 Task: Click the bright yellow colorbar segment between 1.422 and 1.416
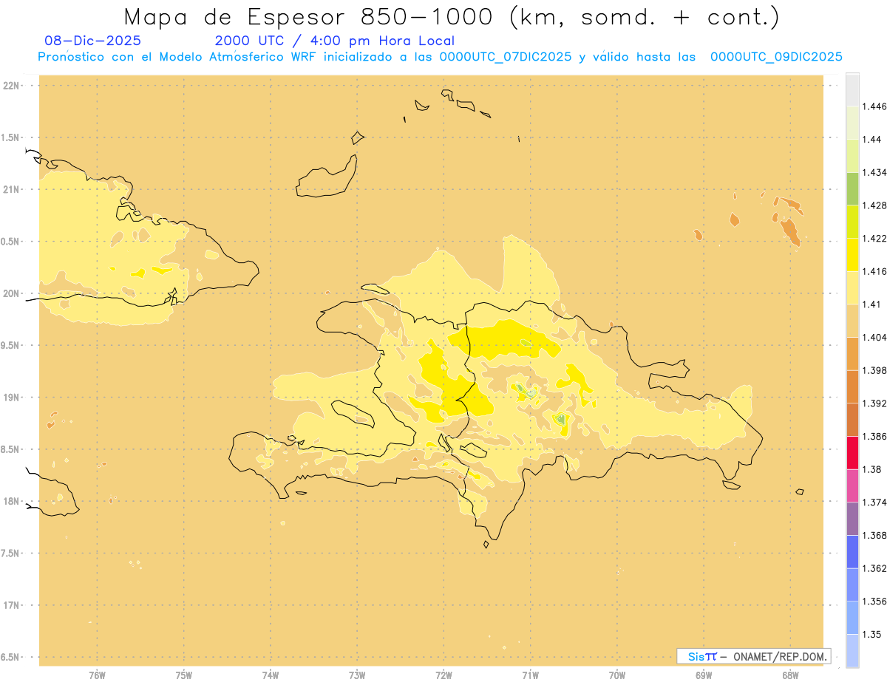[852, 254]
